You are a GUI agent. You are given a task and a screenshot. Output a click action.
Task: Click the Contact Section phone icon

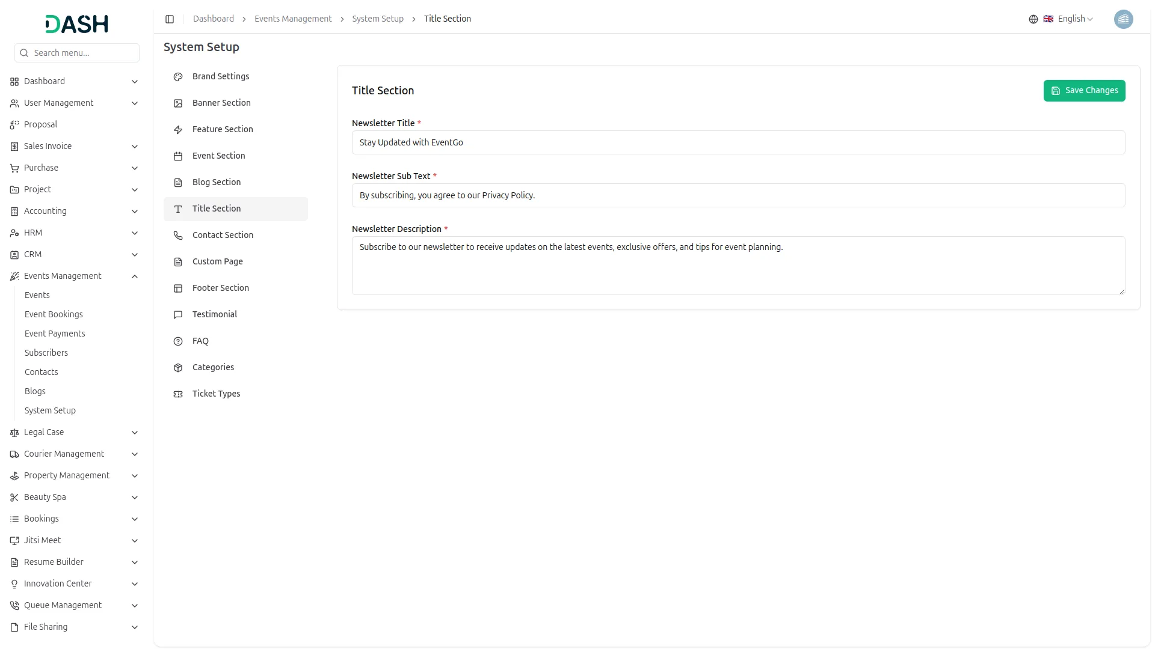click(178, 236)
